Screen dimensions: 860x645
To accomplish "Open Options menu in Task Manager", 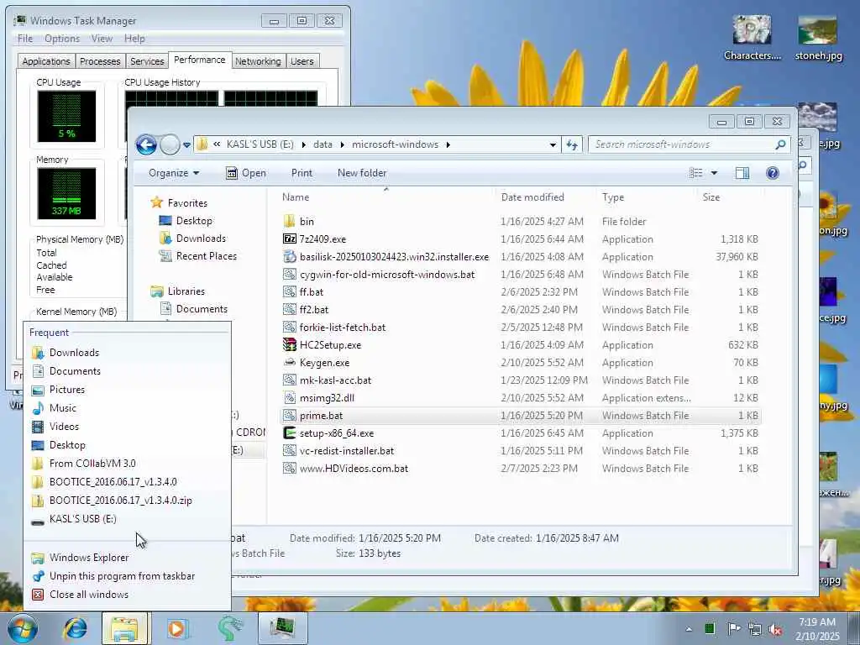I will click(x=62, y=39).
